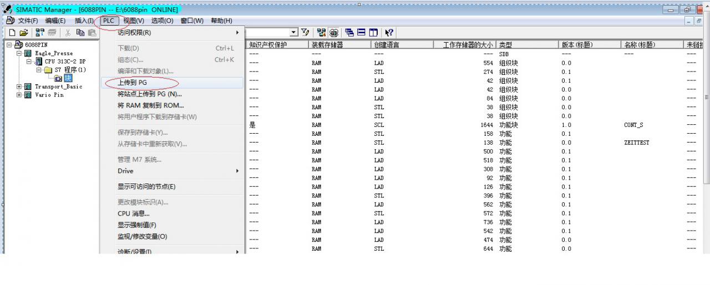Sort by 创建语言 column header
The image size is (710, 285).
[x=402, y=45]
